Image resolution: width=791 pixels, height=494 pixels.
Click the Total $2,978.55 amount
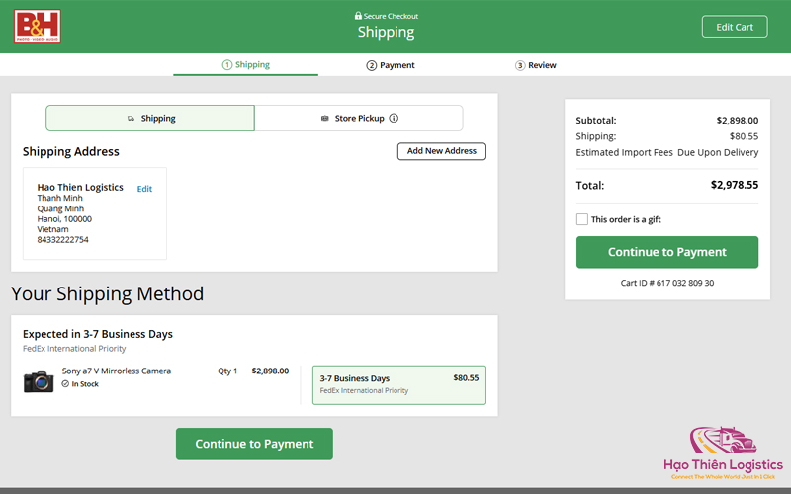click(734, 185)
